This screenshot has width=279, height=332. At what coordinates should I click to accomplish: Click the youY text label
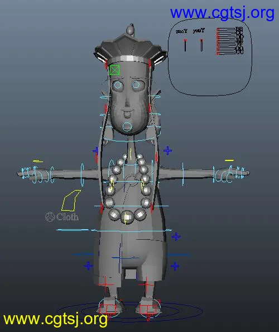(x=199, y=31)
